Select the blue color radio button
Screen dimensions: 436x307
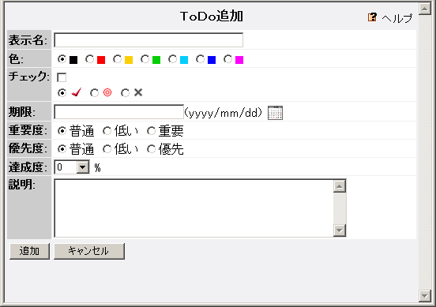click(200, 59)
